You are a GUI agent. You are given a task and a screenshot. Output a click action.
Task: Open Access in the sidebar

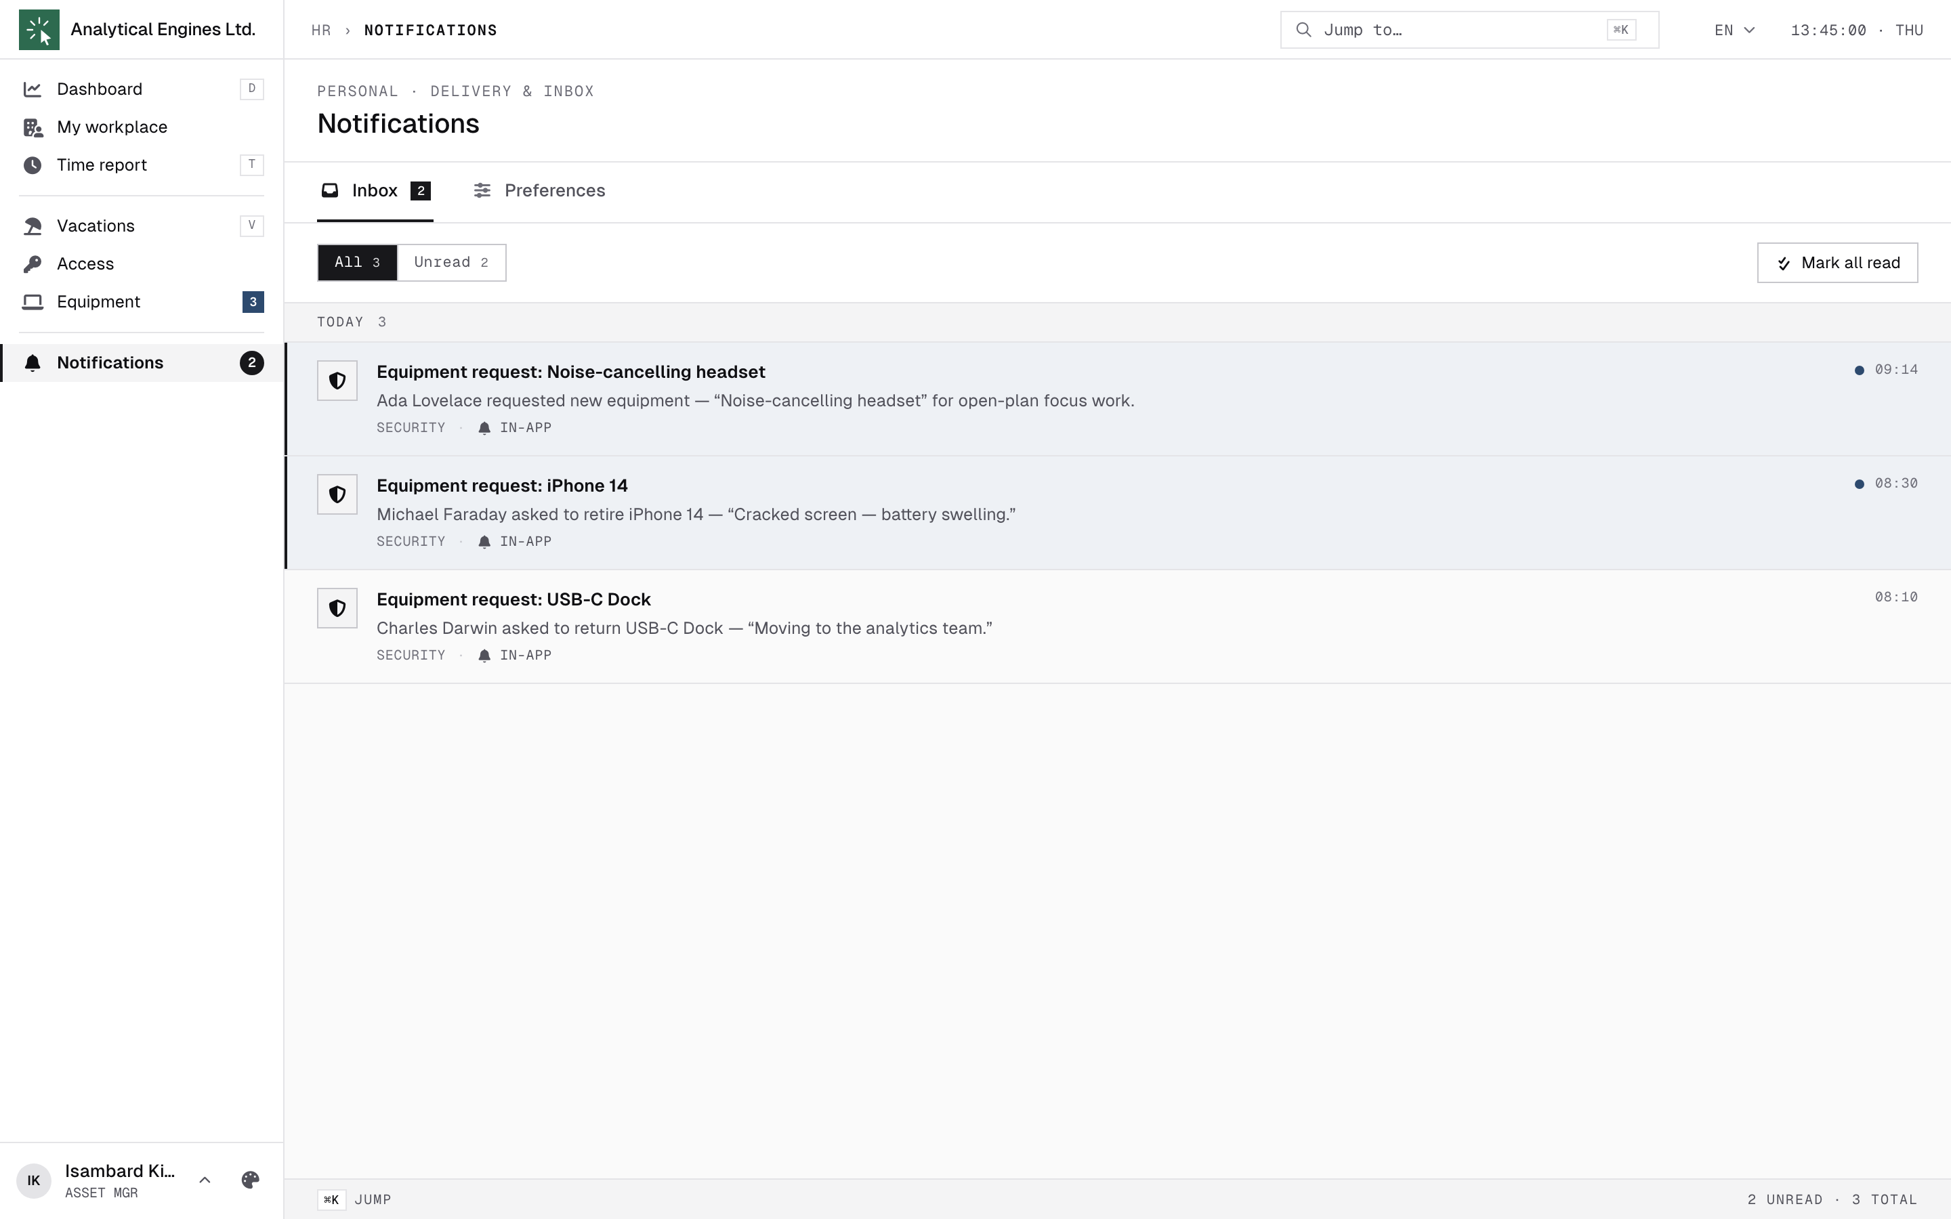[142, 263]
